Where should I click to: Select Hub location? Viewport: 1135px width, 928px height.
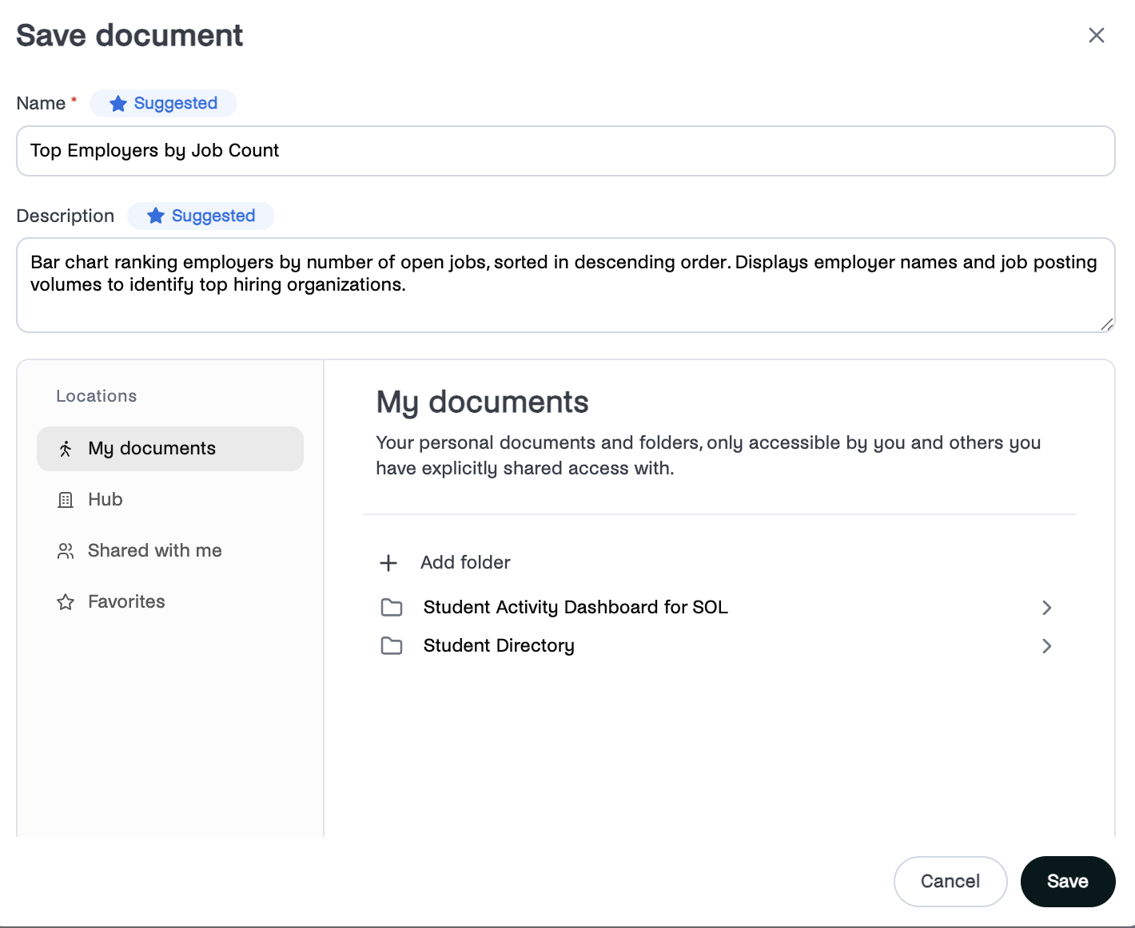pyautogui.click(x=170, y=500)
